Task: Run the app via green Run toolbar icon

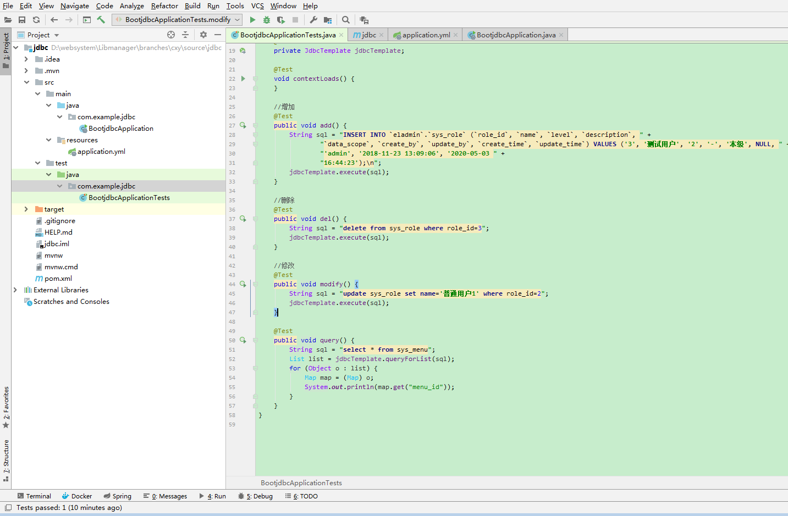Action: coord(252,19)
